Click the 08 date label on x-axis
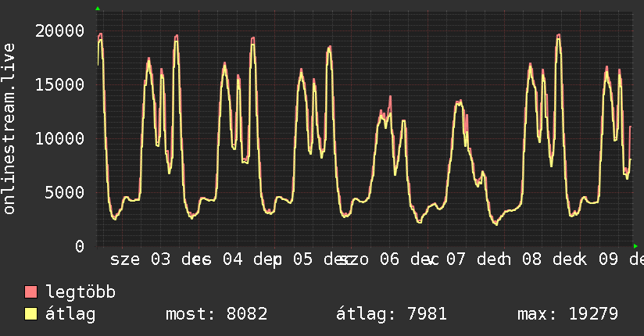The width and height of the screenshot is (644, 336). click(x=532, y=259)
